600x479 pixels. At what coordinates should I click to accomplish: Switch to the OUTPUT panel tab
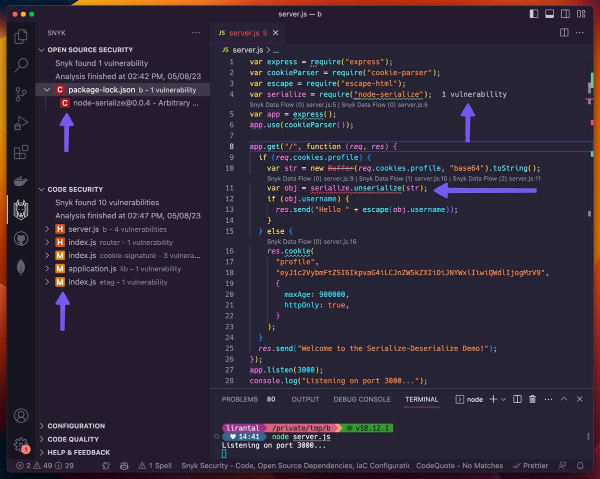tap(305, 399)
